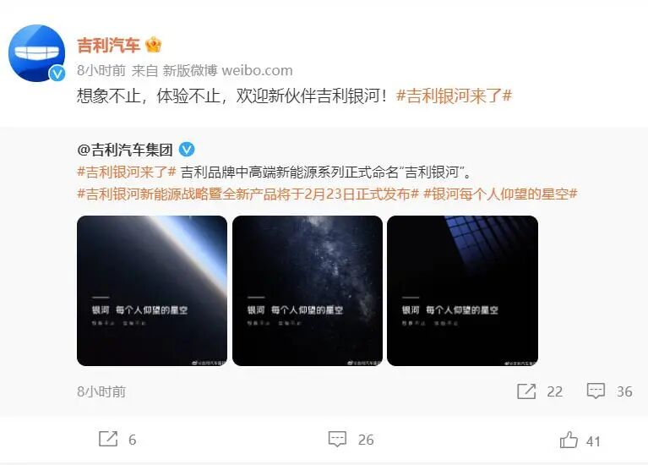Open hashtag about 2月23日正式发布
648x465 pixels.
click(x=248, y=194)
